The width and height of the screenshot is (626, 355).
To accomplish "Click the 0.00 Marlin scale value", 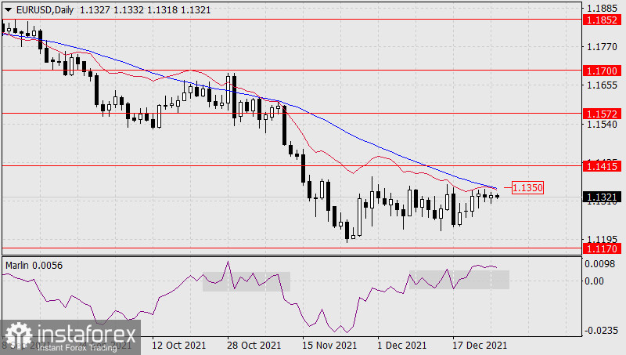I will pyautogui.click(x=595, y=281).
